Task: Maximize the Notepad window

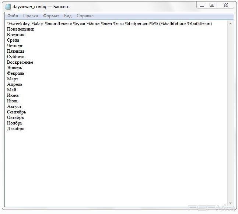Action: tap(212, 5)
